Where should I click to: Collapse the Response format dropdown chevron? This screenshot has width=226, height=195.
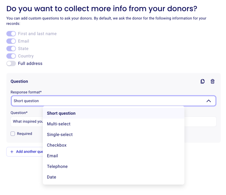point(208,101)
